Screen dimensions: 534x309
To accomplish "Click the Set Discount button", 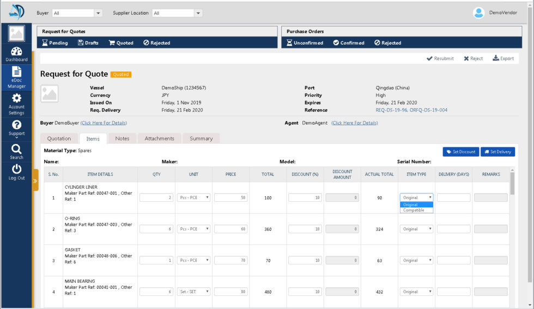I will click(460, 152).
